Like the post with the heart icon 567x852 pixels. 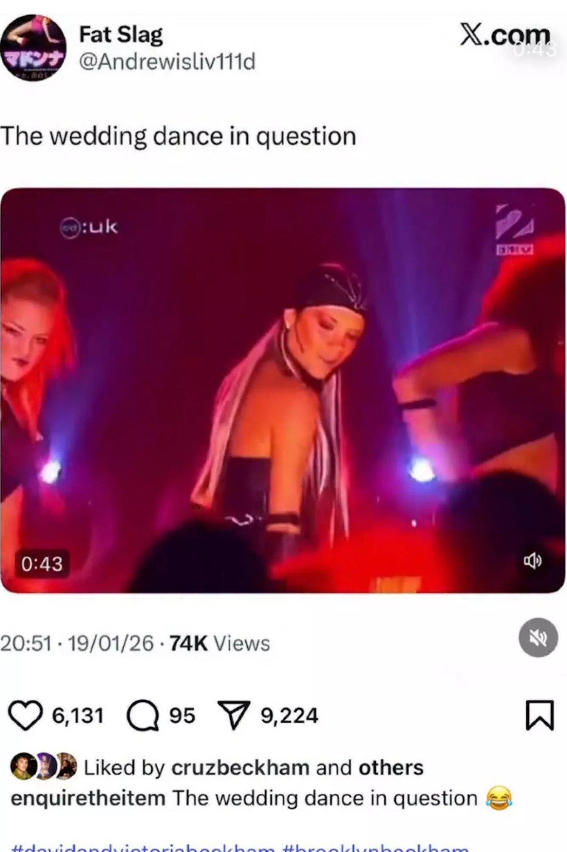[26, 715]
